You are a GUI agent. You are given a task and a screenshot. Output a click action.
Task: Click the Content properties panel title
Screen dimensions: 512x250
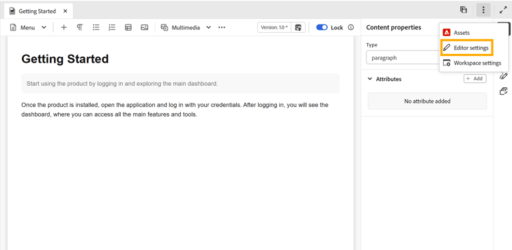tap(393, 27)
